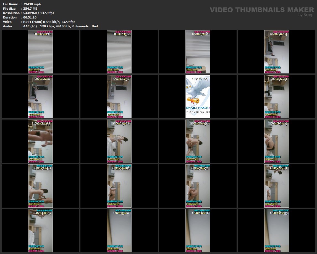The height and width of the screenshot is (254, 317).
Task: Click the timestamp label 00:41:25
Action: [43, 213]
